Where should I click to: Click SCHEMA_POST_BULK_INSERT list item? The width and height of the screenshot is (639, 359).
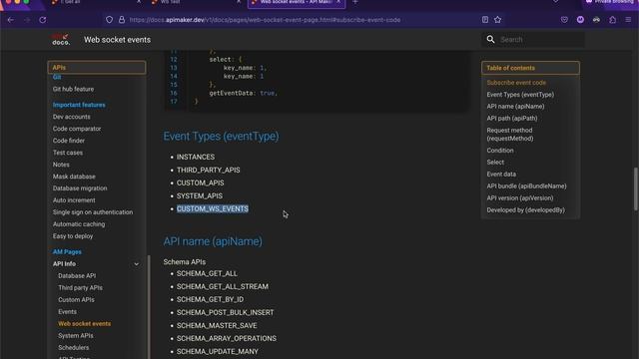(226, 312)
